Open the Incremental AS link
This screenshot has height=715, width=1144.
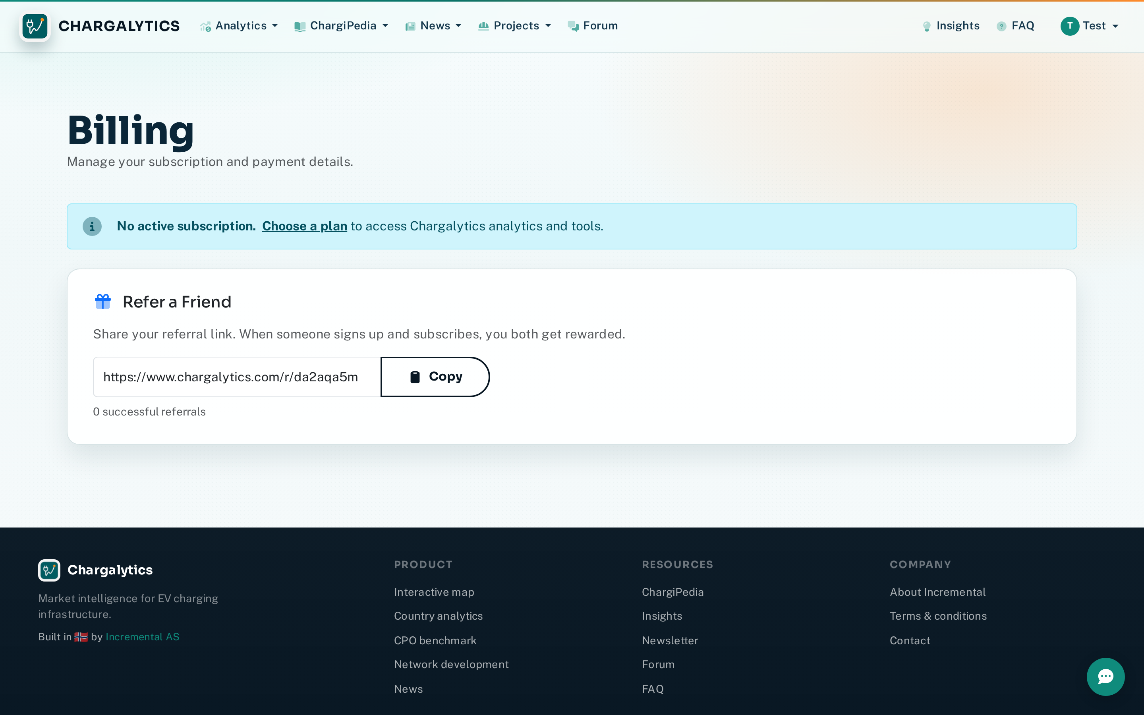142,637
